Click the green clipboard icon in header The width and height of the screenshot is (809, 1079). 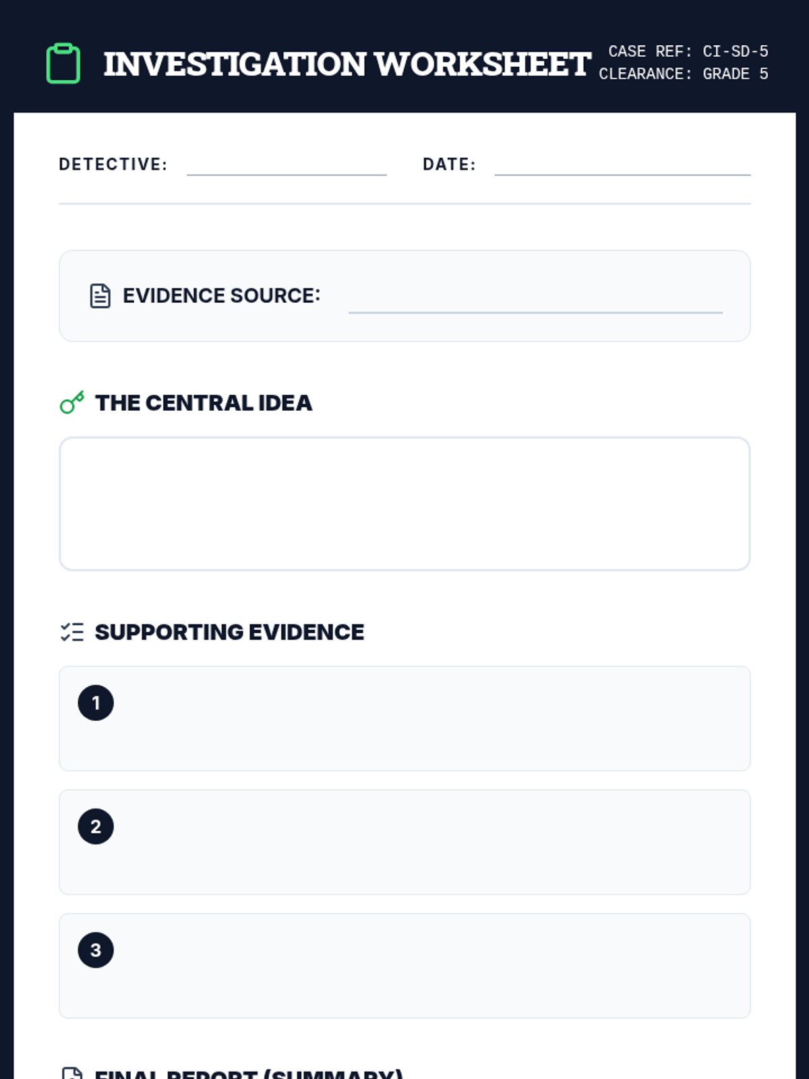click(x=63, y=64)
